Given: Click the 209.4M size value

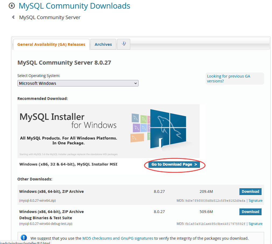Looking at the screenshot, I should (206, 191).
